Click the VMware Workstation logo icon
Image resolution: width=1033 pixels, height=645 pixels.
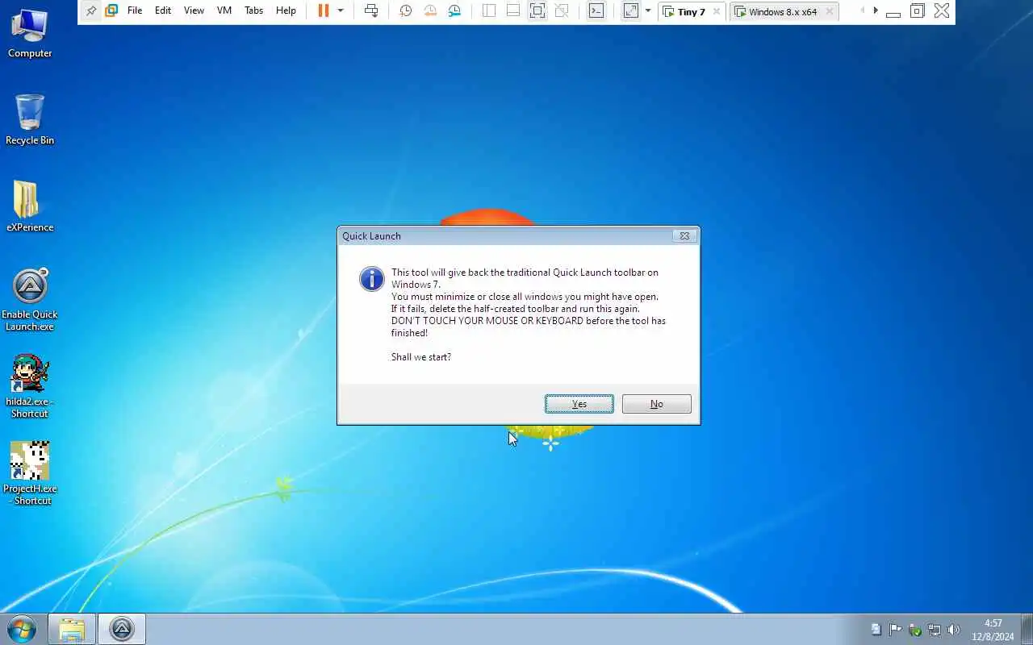[x=111, y=10]
